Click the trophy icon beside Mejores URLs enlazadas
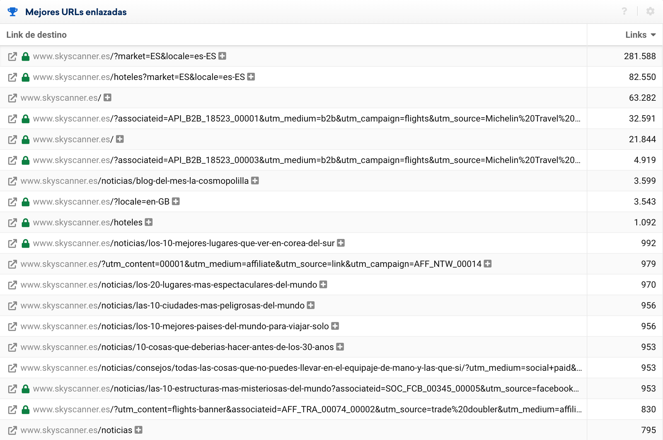The height and width of the screenshot is (440, 663). [x=13, y=12]
